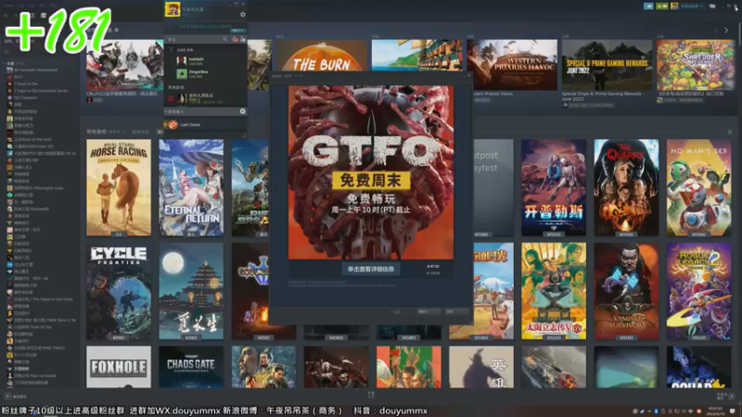Screen dimensions: 742x417
Task: Open friends list status dropdown arrow
Action: click(206, 9)
